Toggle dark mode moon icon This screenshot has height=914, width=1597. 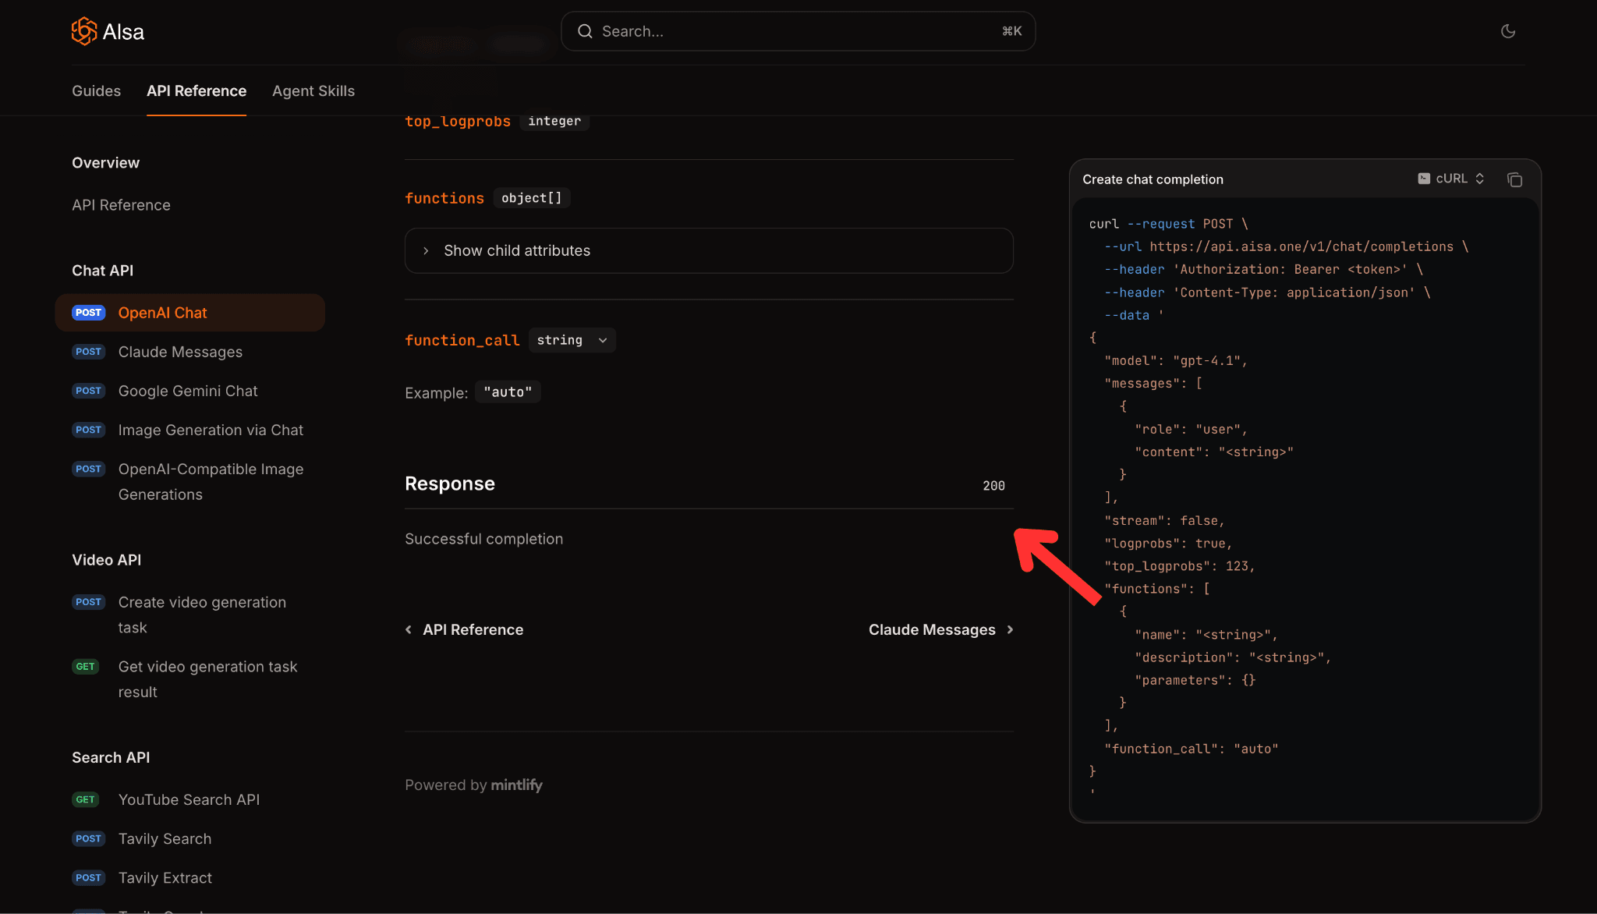(1508, 31)
